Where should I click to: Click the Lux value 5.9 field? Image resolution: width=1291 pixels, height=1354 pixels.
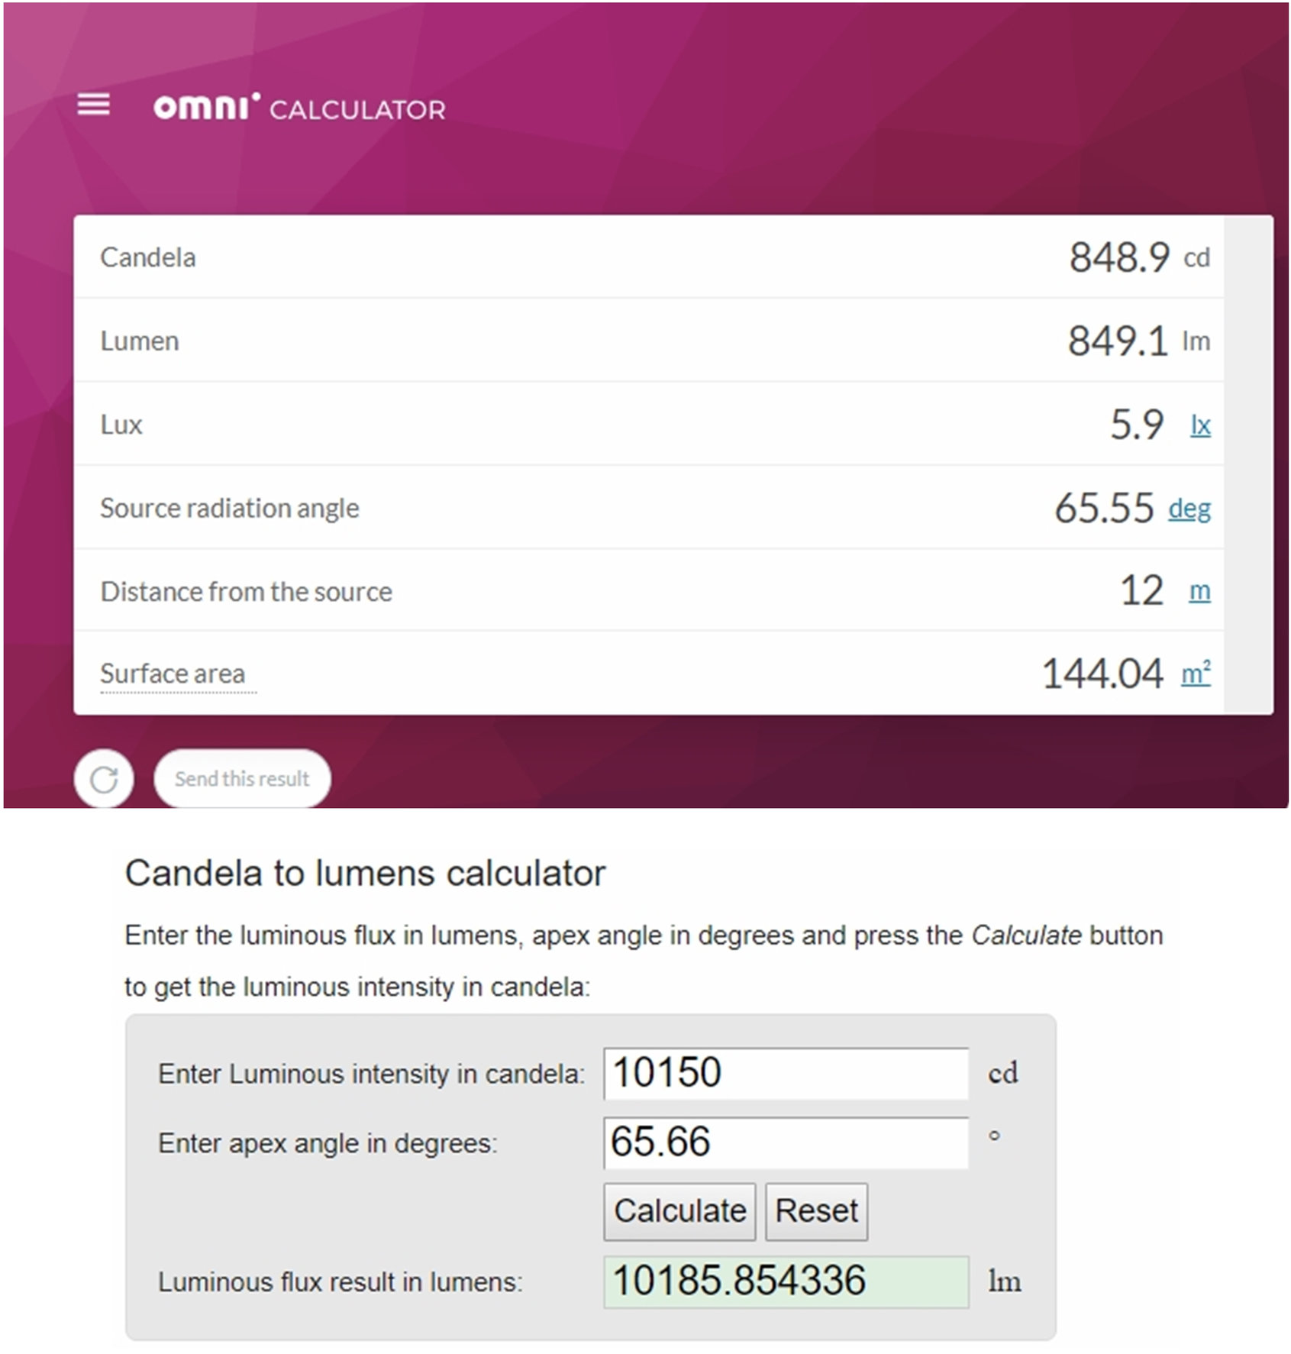(1136, 425)
